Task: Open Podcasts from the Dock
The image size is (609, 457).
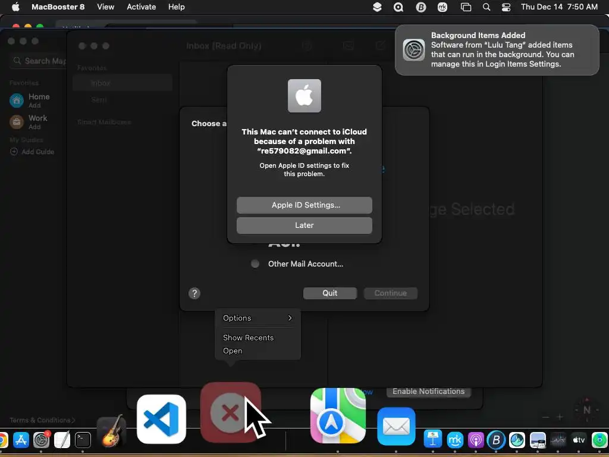Action: (x=475, y=440)
